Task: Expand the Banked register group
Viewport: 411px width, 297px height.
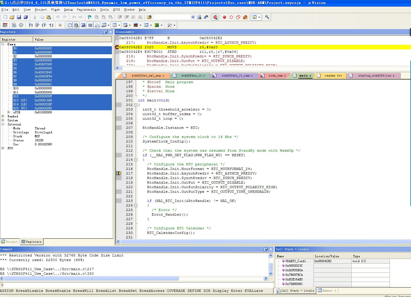Action: 3,116
